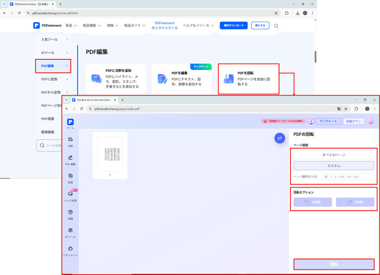380x275 pixels.
Task: Bookmark star in back PDFelement Online window
Action: 276,13
